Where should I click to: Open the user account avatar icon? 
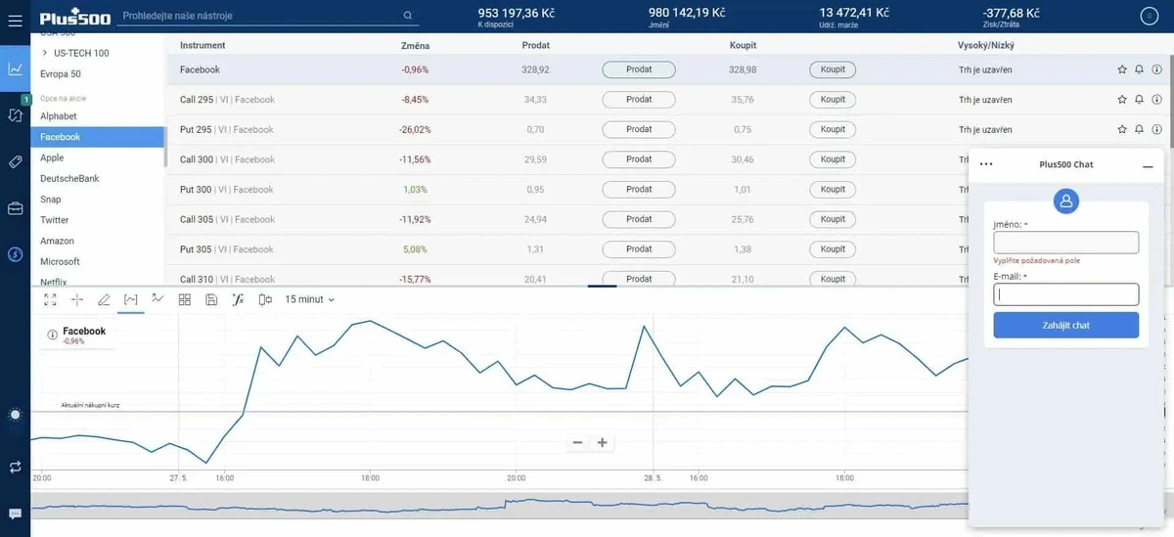[x=1149, y=16]
